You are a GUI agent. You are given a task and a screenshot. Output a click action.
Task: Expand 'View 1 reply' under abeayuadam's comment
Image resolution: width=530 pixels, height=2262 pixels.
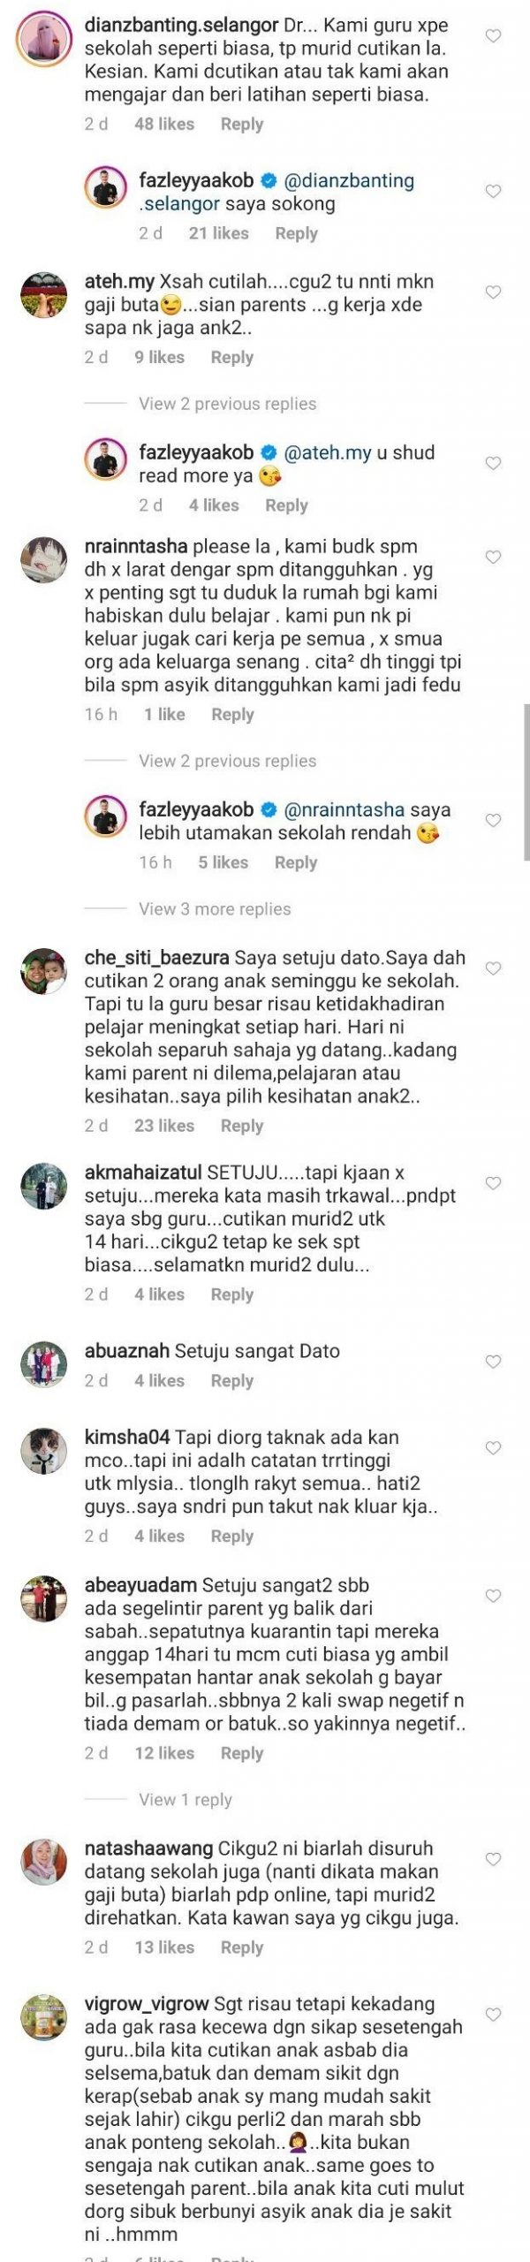tap(185, 1799)
